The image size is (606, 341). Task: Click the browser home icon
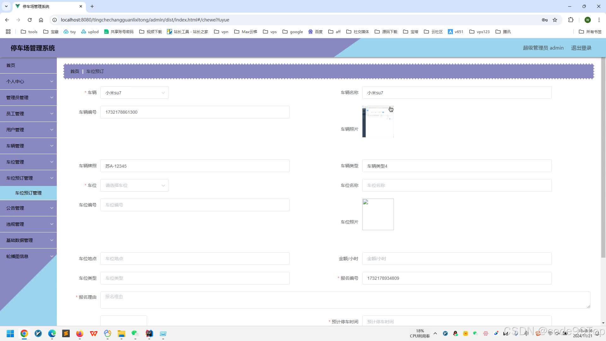41,20
